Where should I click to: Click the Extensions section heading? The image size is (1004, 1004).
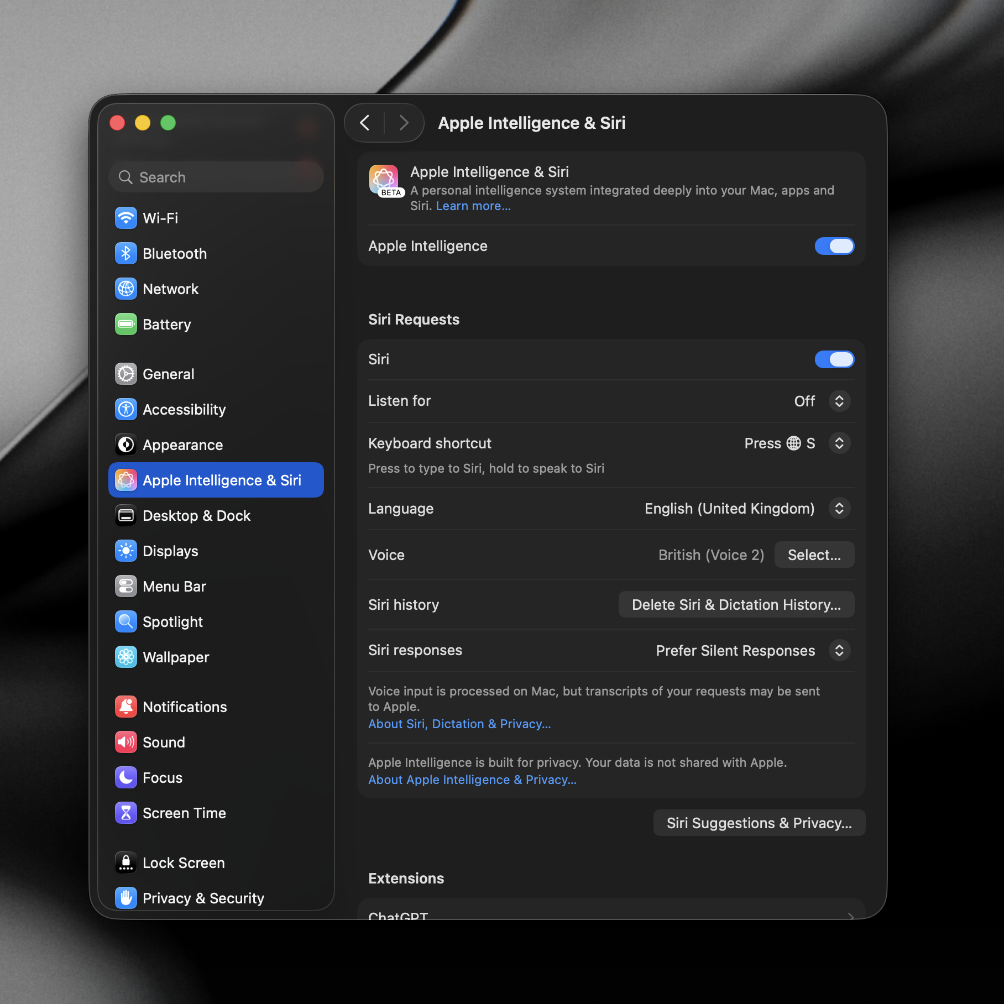click(406, 878)
